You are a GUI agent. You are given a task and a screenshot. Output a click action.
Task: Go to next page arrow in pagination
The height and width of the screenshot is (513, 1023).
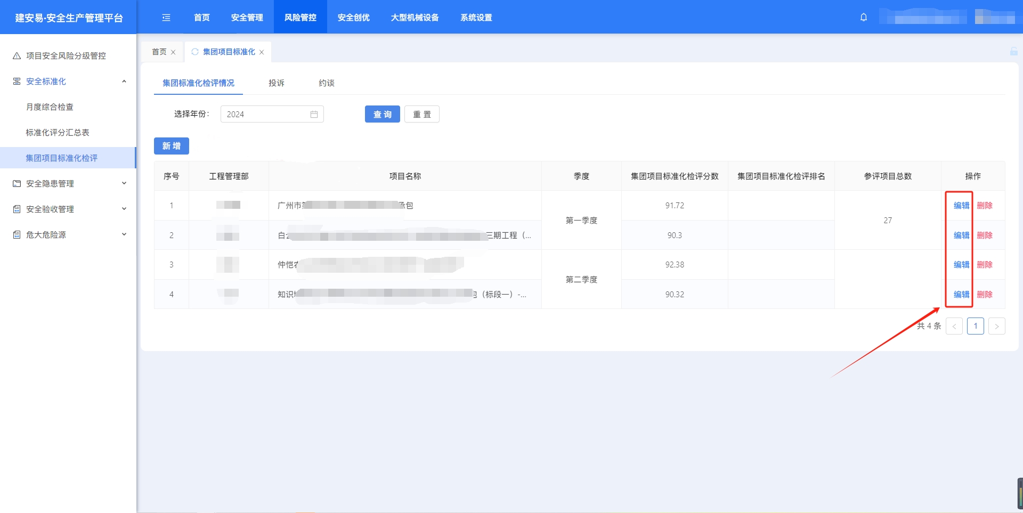pyautogui.click(x=996, y=327)
